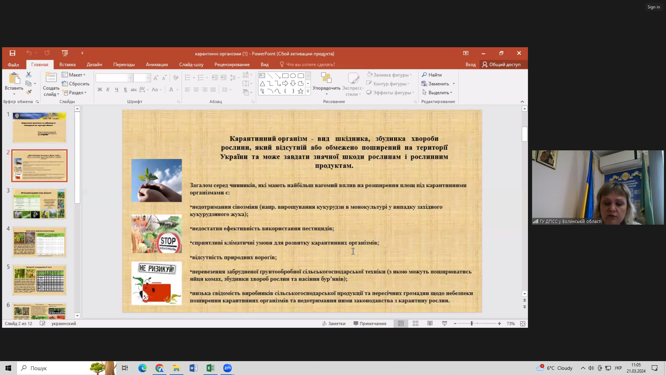Switch to the Слайд-шоу tab
This screenshot has height=375, width=666.
tap(191, 65)
